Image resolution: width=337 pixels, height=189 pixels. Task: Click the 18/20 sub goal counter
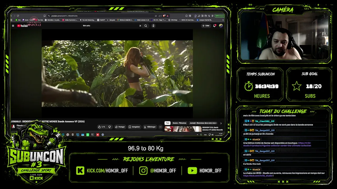click(x=314, y=86)
